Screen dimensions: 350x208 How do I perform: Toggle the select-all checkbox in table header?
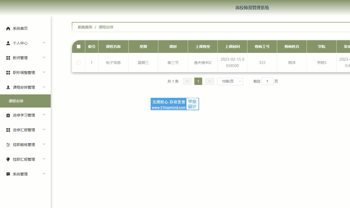click(x=79, y=47)
